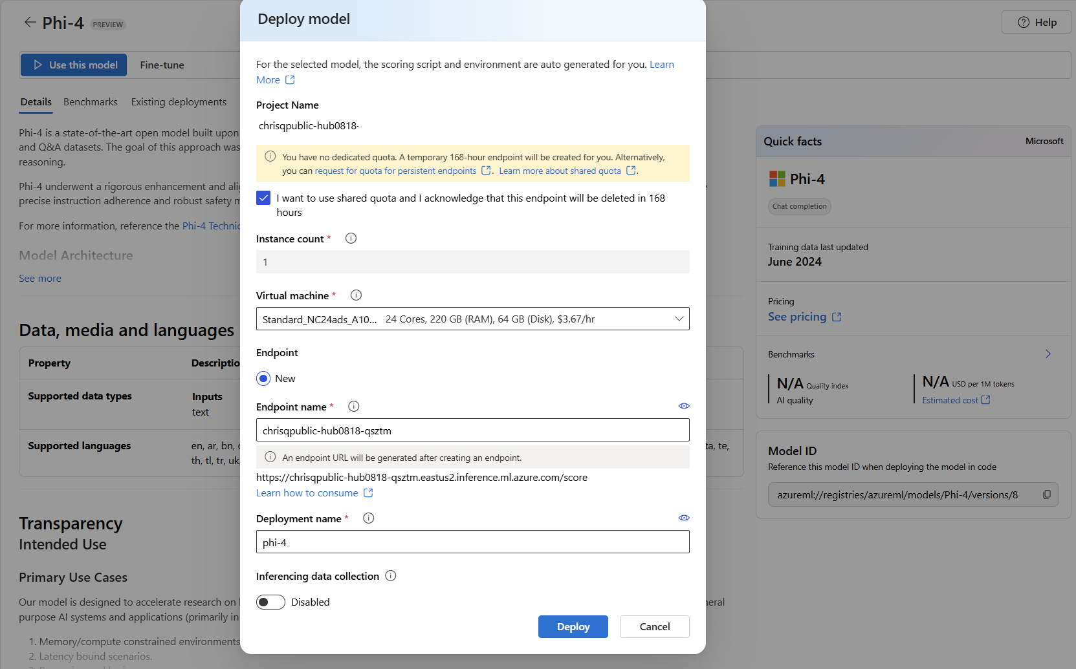Click external link icon after persistent endpoints
The height and width of the screenshot is (669, 1076).
pos(486,170)
